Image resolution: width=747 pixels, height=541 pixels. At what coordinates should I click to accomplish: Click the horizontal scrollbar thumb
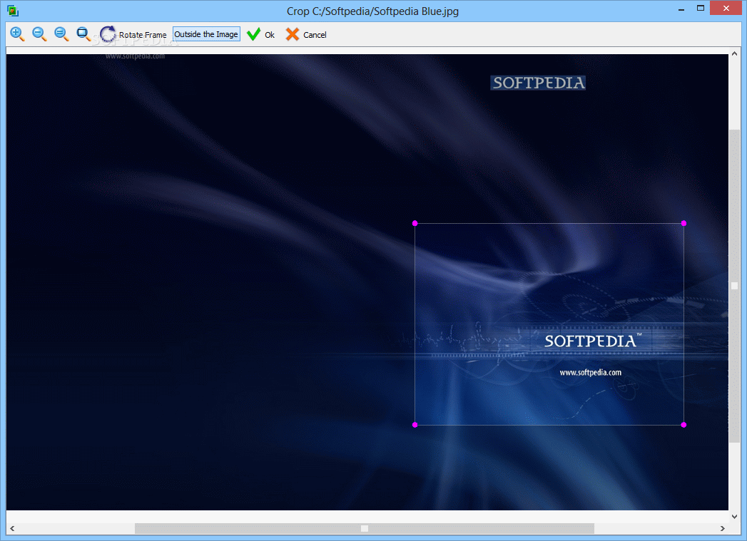point(365,529)
